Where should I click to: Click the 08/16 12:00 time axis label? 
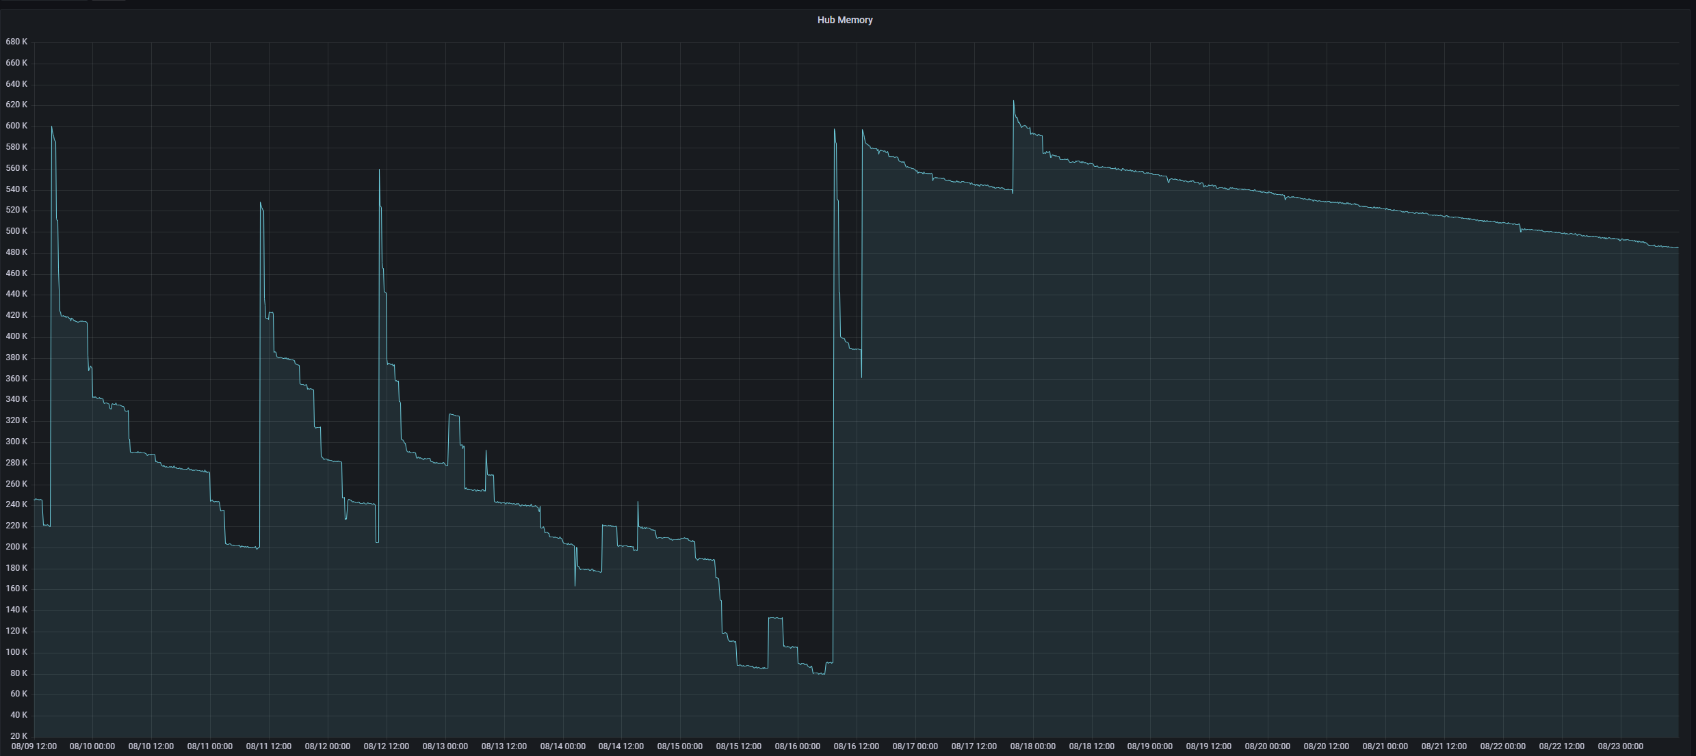pos(857,746)
